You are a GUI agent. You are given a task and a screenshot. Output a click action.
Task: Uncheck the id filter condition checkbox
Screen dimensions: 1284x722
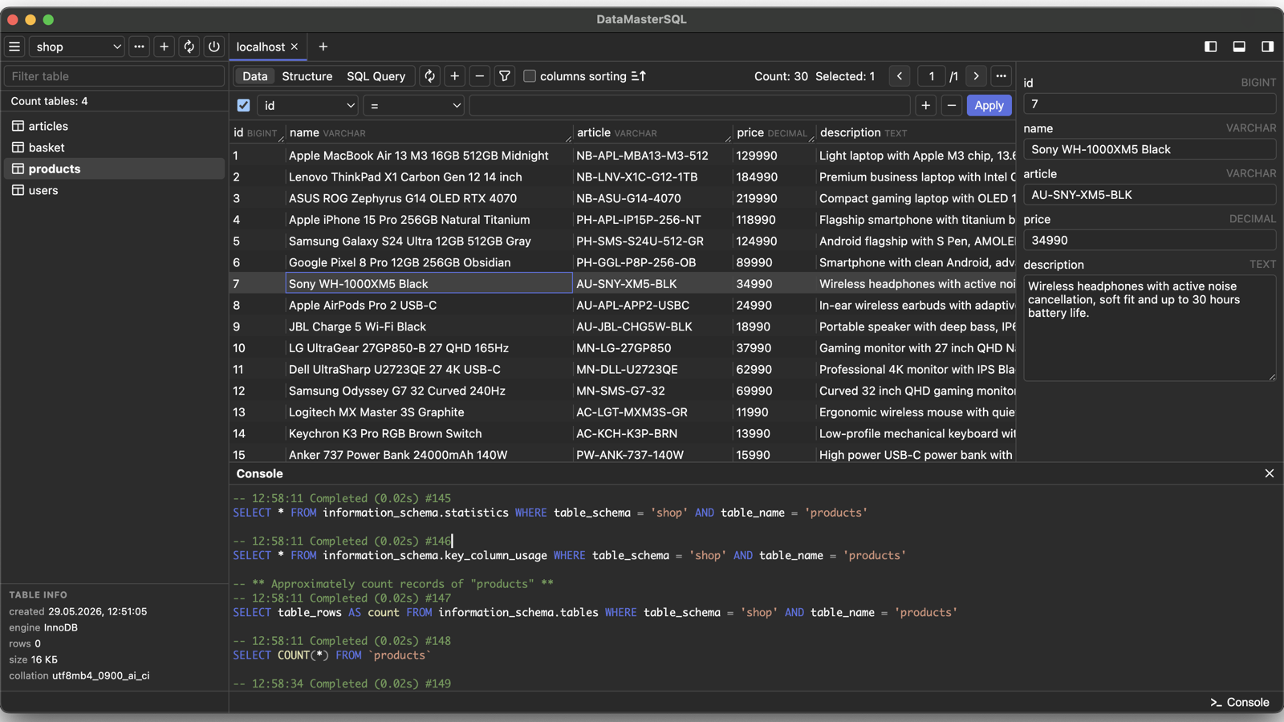click(243, 105)
